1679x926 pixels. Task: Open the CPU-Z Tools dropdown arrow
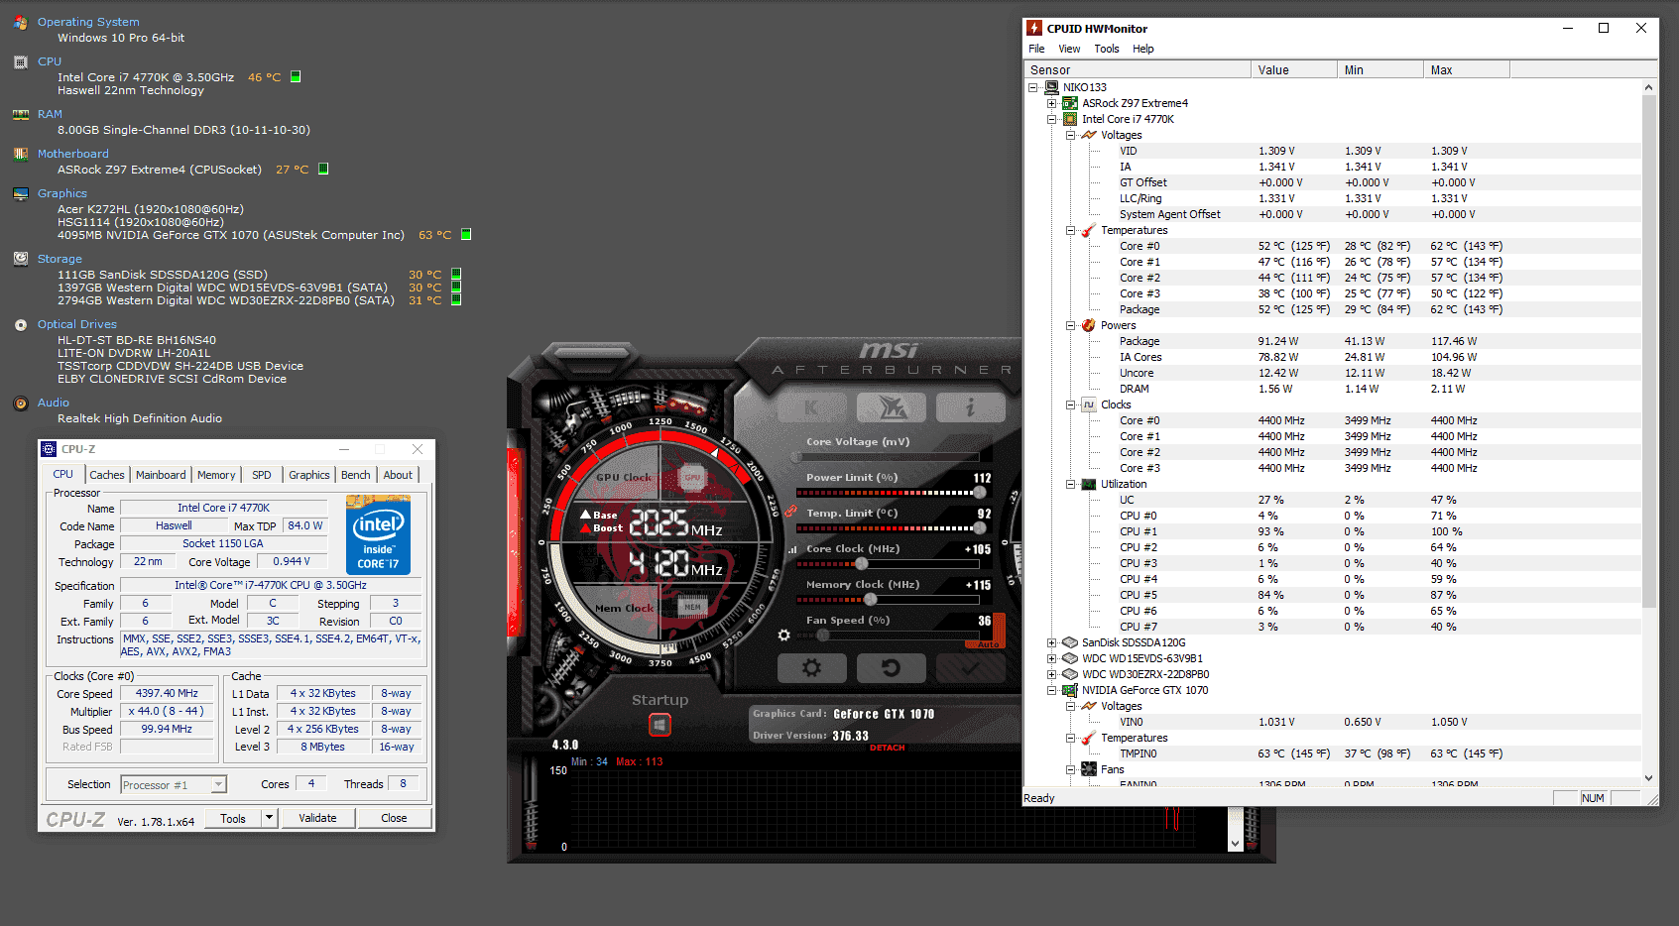click(269, 818)
